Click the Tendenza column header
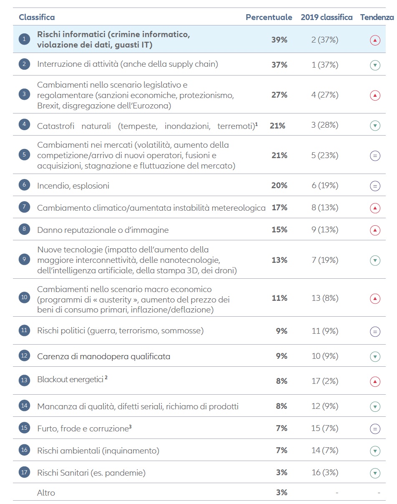397x504 pixels. [377, 17]
